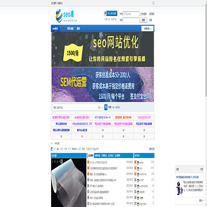The width and height of the screenshot is (207, 207).
Task: Select slide number 3 in the slideshow
Action: coord(57,162)
